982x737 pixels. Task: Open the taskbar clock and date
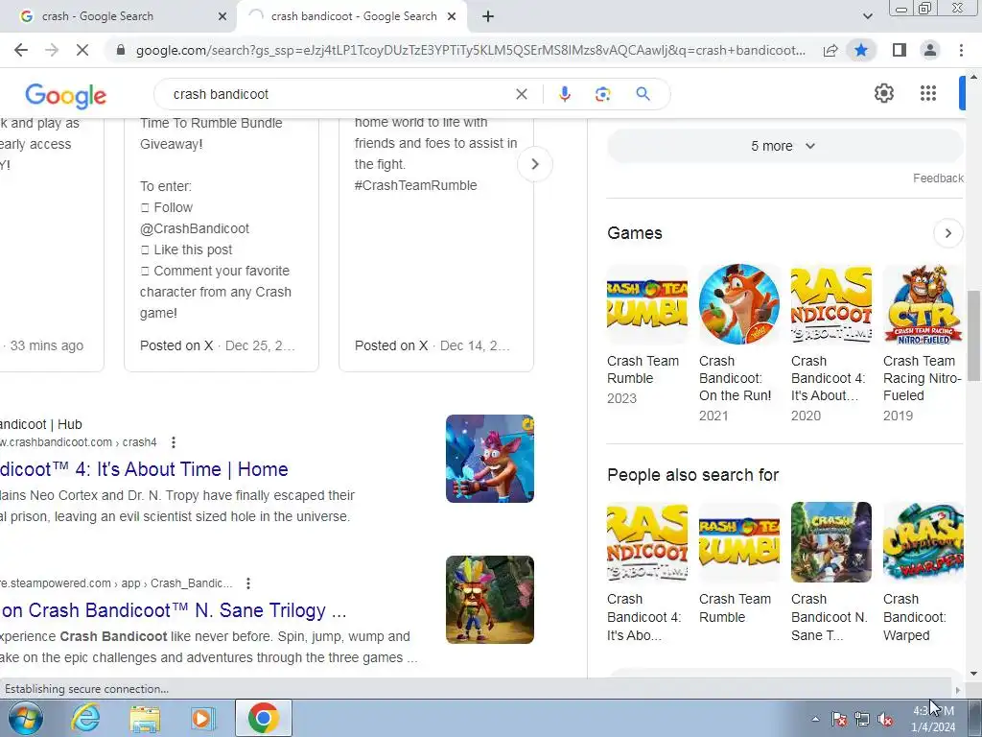tap(933, 719)
